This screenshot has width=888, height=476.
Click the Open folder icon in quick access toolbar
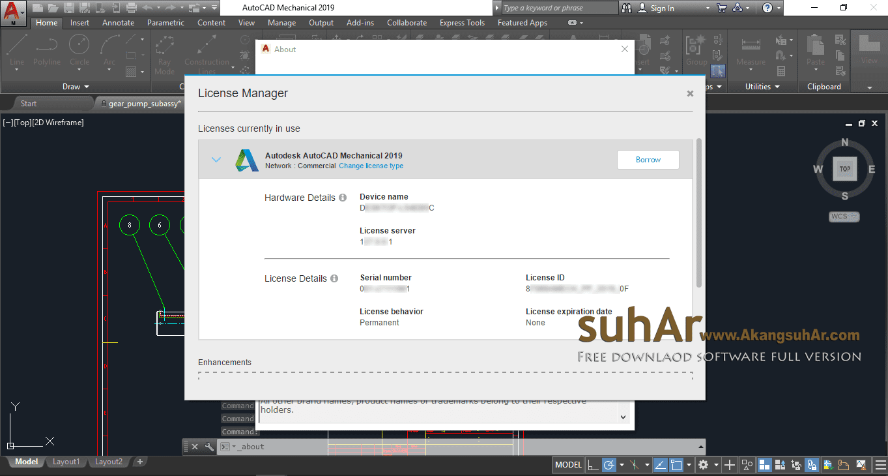[x=52, y=8]
